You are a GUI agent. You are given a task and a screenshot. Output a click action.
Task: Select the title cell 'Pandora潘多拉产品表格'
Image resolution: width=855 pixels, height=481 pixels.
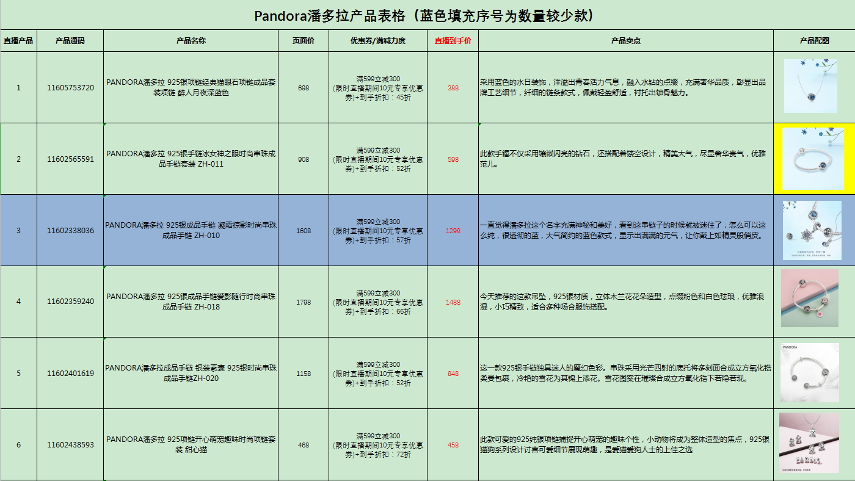click(x=428, y=15)
